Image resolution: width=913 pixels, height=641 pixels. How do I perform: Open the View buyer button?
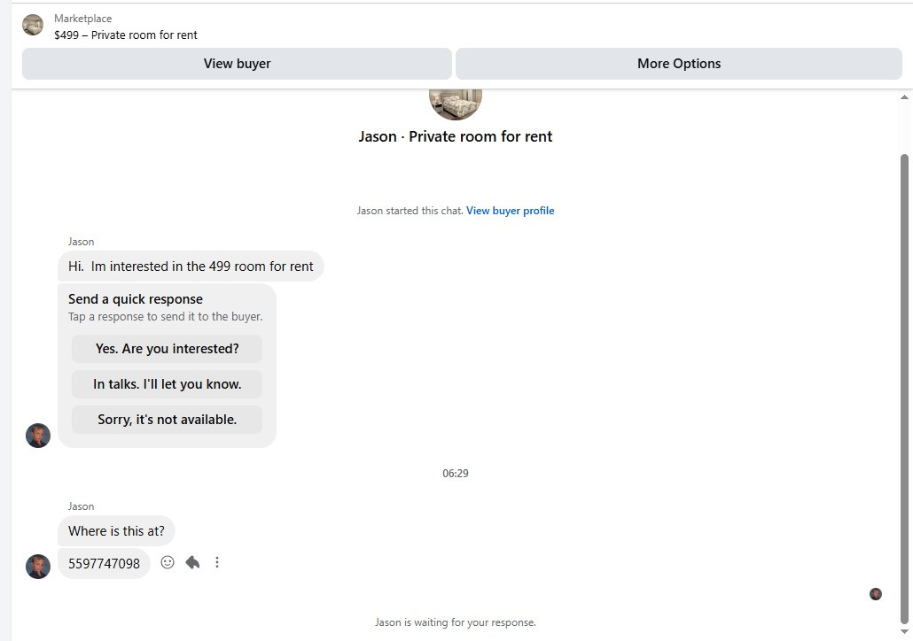tap(237, 64)
